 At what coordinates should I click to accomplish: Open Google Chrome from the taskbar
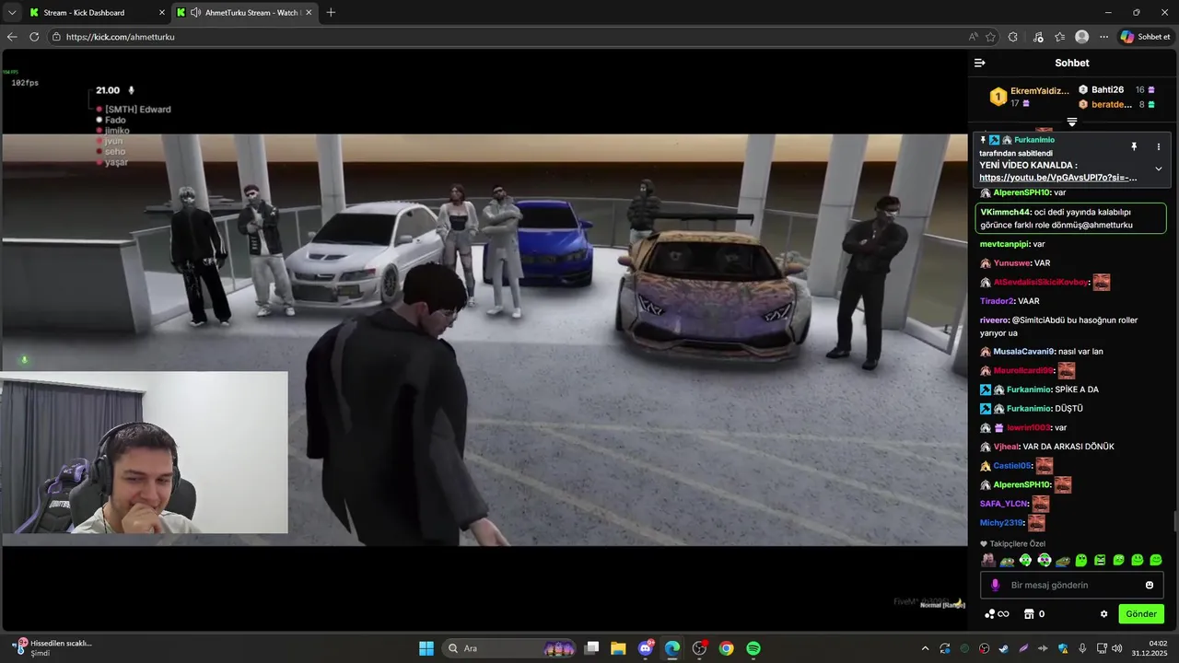pyautogui.click(x=727, y=648)
